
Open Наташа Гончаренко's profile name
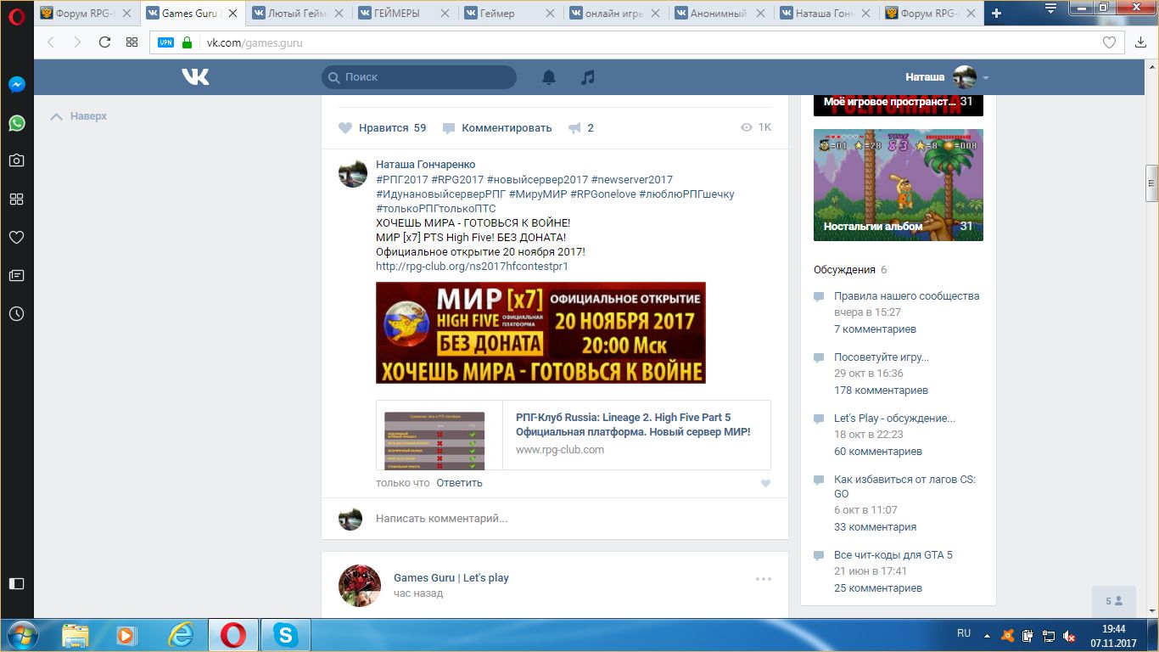tap(426, 165)
